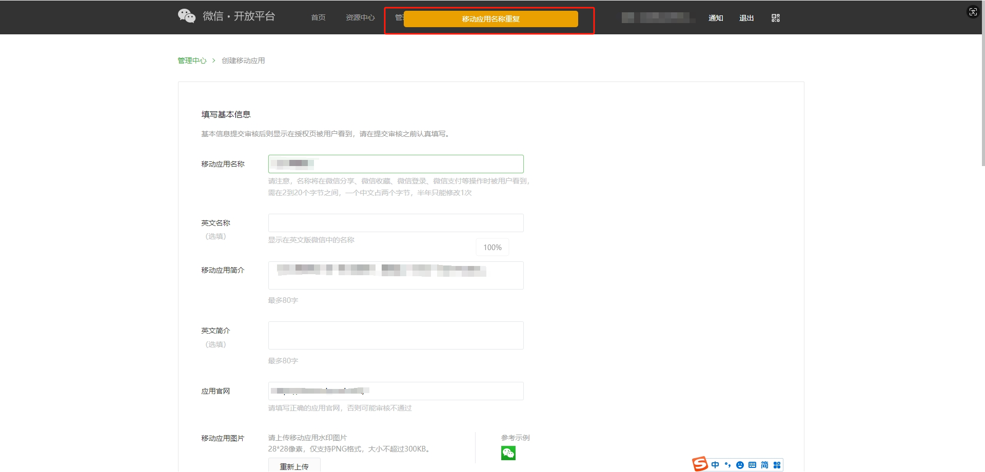Open the QR code icon in header
The image size is (985, 472).
[x=775, y=18]
